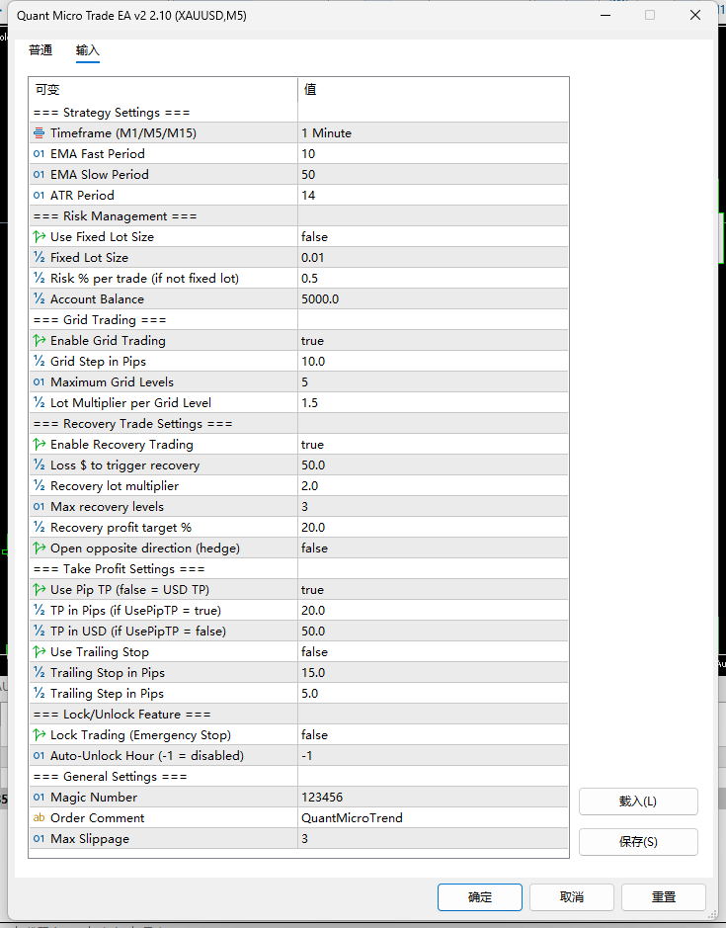Toggle Enable Grid Trading true value
The height and width of the screenshot is (928, 726).
tap(433, 340)
